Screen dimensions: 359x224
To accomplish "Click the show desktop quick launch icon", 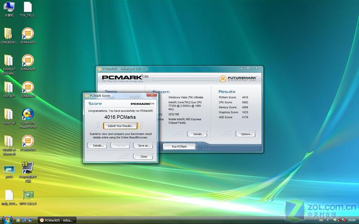I will 24,220.
